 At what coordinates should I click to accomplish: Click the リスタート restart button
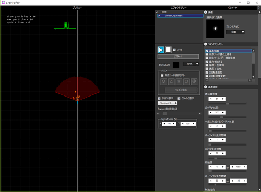pos(178,56)
